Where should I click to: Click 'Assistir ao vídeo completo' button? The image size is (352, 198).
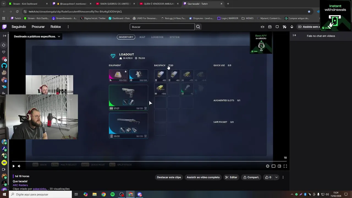click(x=203, y=177)
